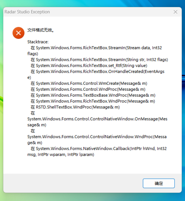The image size is (185, 201).
Task: Click the red error icon
Action: click(18, 33)
